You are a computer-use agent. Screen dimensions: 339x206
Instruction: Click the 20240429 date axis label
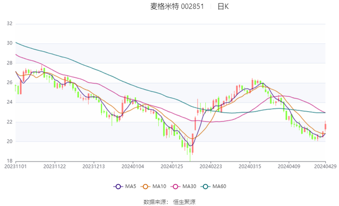pos(325,165)
